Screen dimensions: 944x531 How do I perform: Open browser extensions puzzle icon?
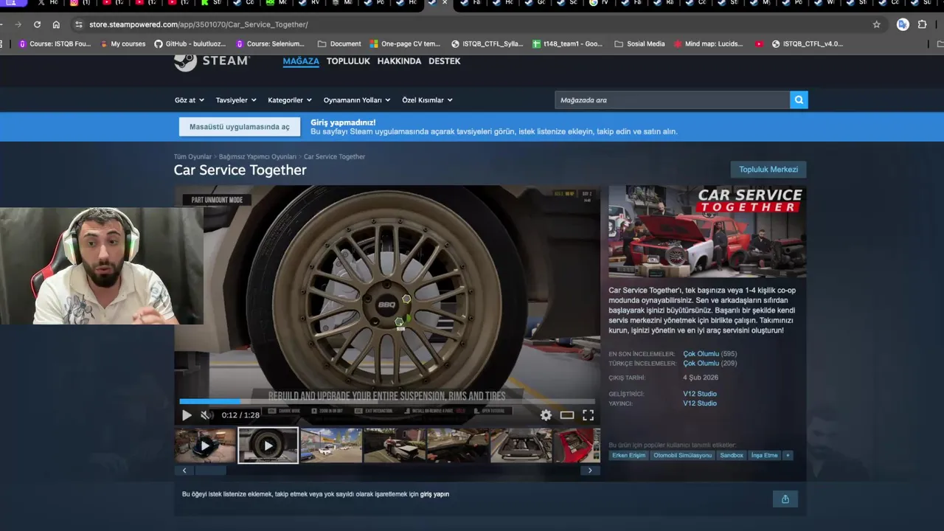[922, 24]
